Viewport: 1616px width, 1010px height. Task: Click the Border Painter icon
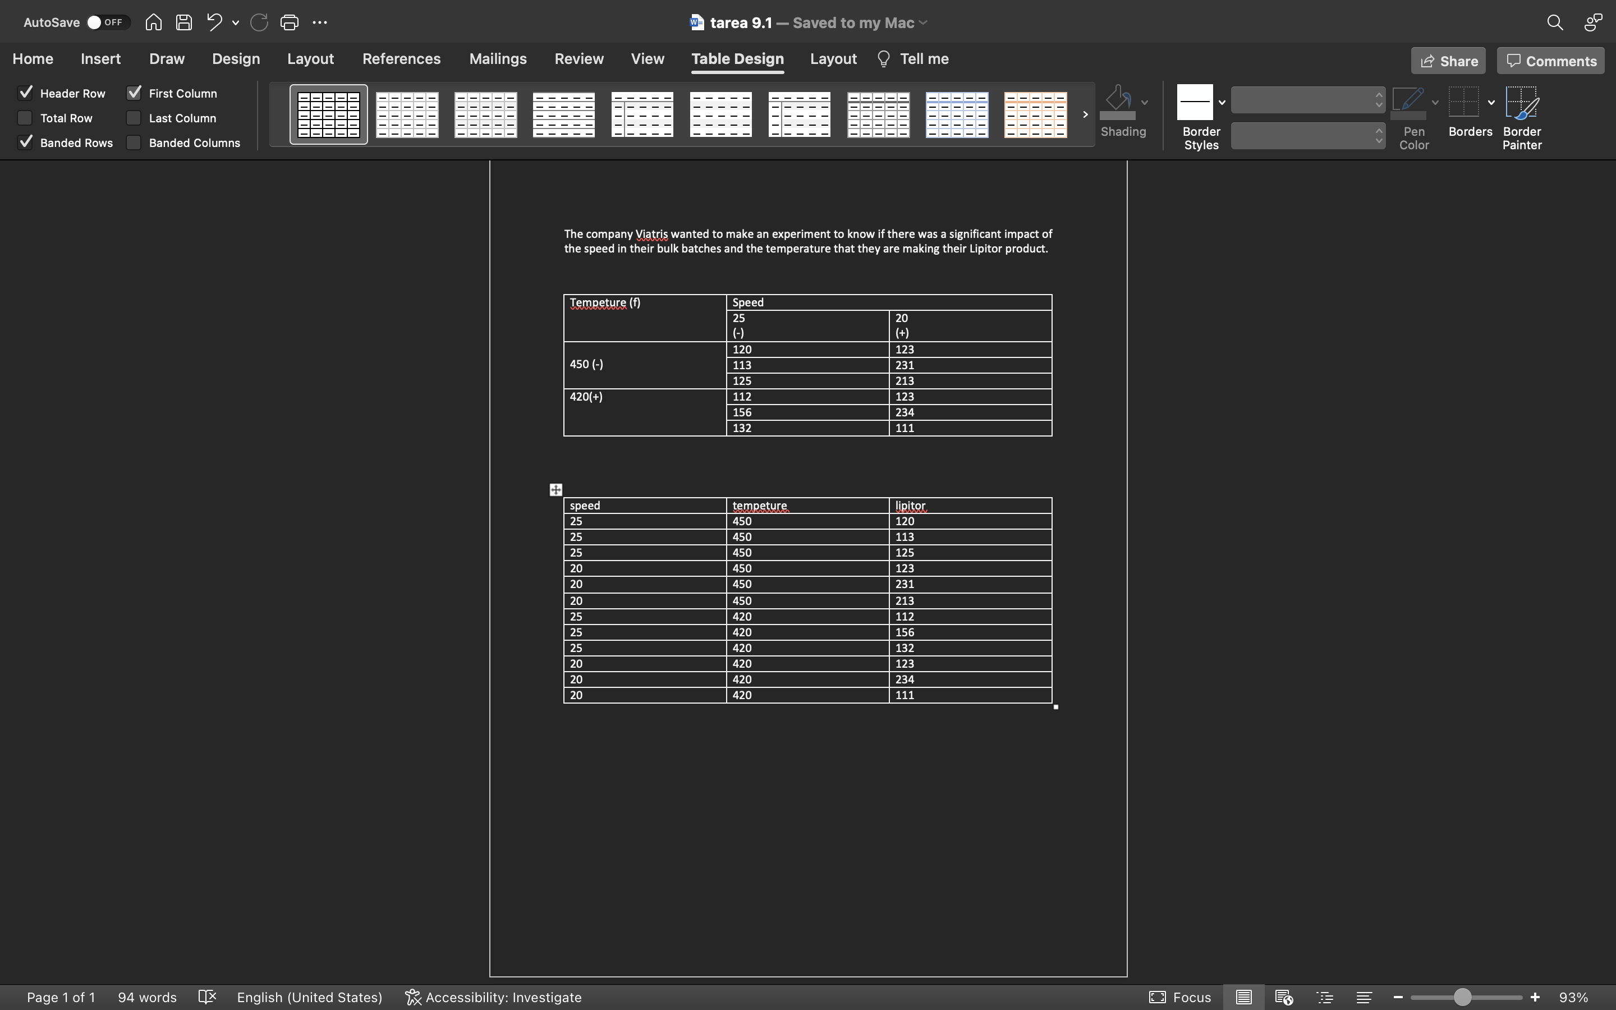1522,104
